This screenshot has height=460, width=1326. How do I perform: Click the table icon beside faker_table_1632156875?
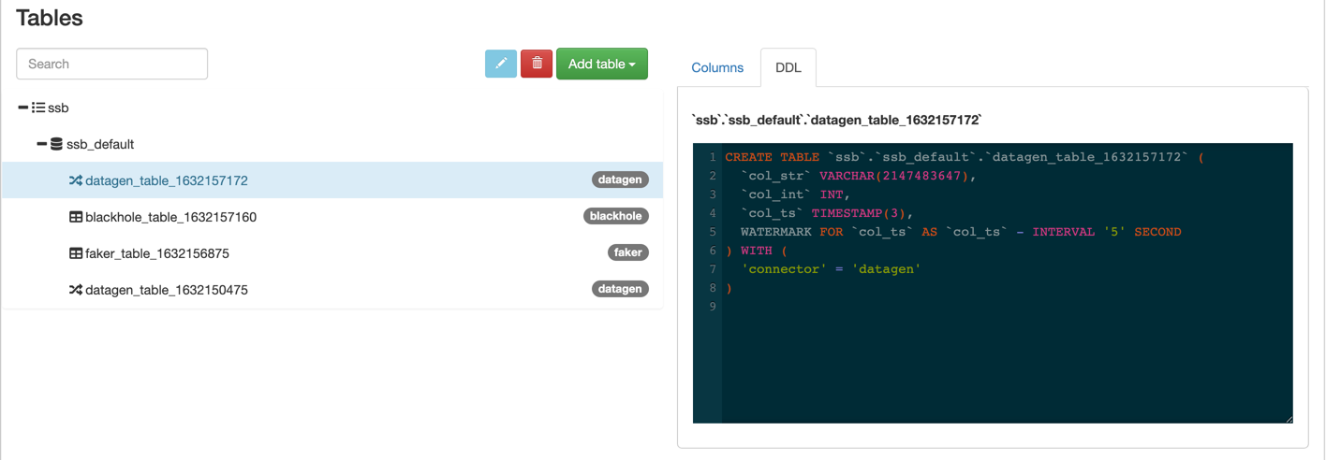76,253
